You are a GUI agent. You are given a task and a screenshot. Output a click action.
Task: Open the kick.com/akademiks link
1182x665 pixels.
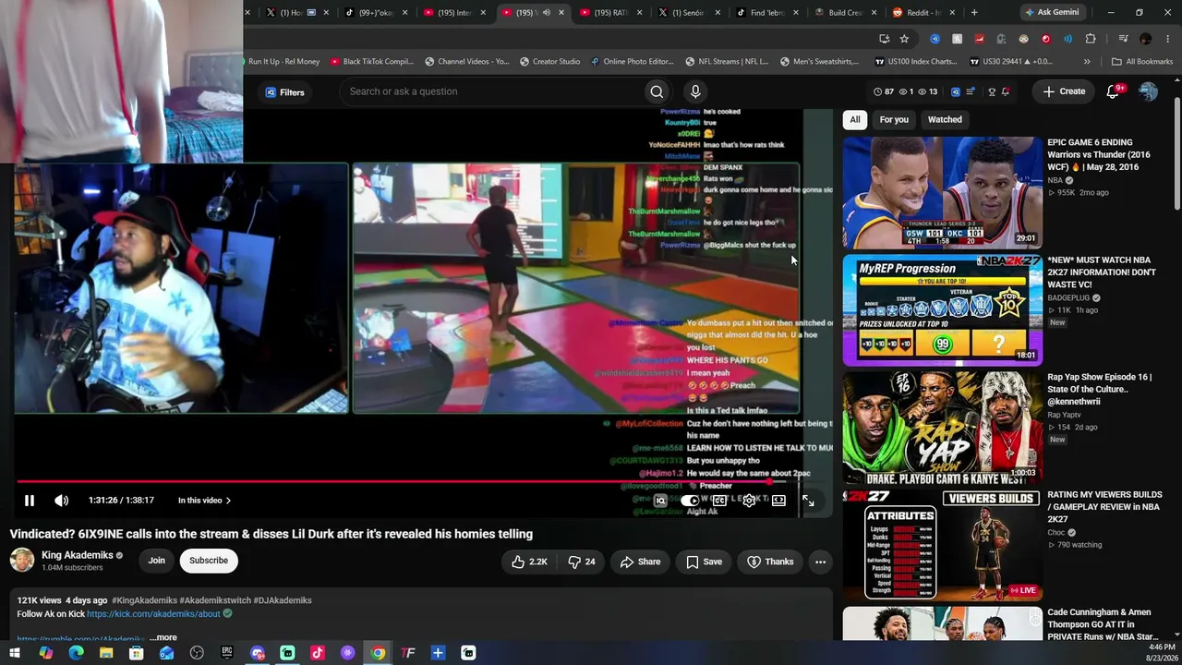[x=153, y=613]
